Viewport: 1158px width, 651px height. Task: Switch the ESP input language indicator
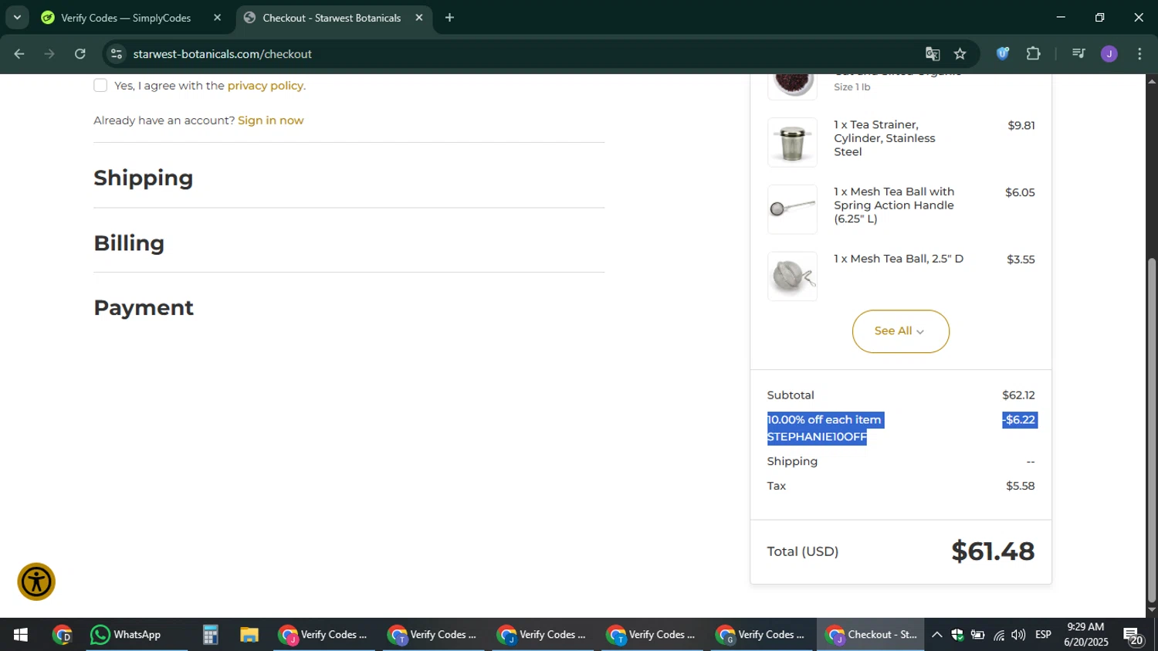point(1043,635)
